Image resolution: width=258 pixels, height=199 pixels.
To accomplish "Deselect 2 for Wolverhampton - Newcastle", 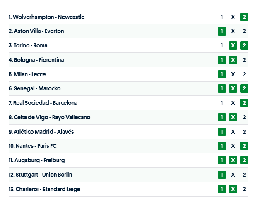I will (244, 17).
